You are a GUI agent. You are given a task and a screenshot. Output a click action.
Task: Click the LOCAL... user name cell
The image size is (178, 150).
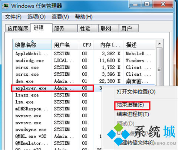point(64,61)
